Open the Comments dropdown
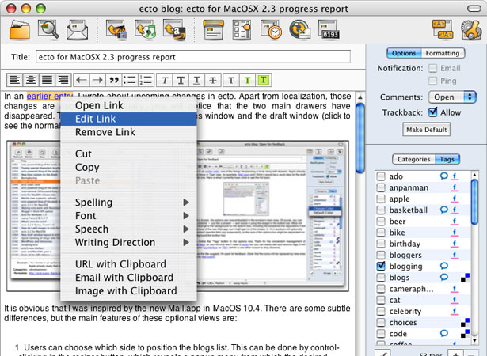 pos(452,97)
